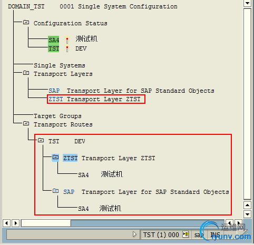Select the blue ZTST transport layer under Transport Layers

(56, 99)
